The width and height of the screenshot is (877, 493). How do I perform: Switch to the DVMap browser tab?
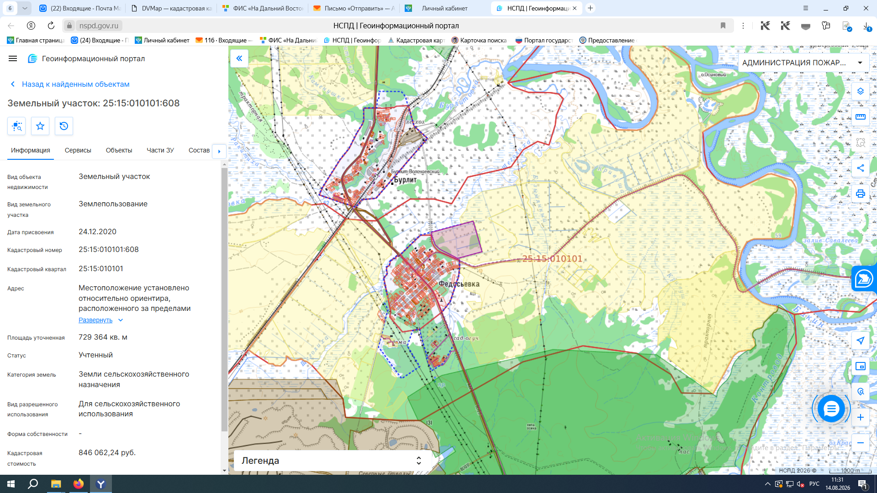click(x=171, y=8)
